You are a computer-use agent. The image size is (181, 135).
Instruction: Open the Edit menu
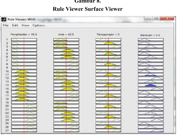pyautogui.click(x=15, y=25)
